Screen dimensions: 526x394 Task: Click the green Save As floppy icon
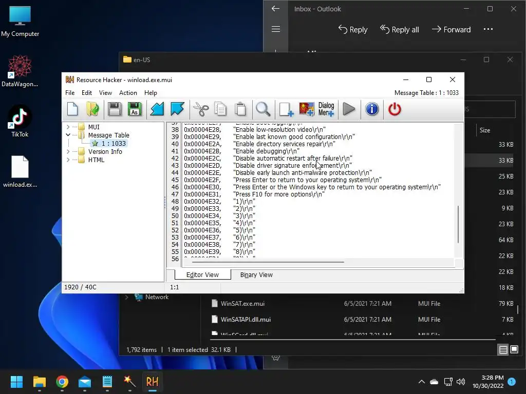[135, 109]
